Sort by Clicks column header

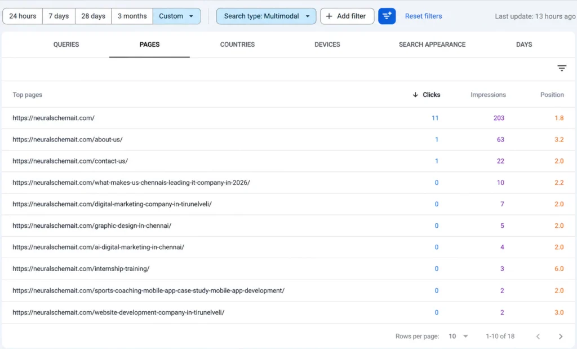pyautogui.click(x=426, y=95)
